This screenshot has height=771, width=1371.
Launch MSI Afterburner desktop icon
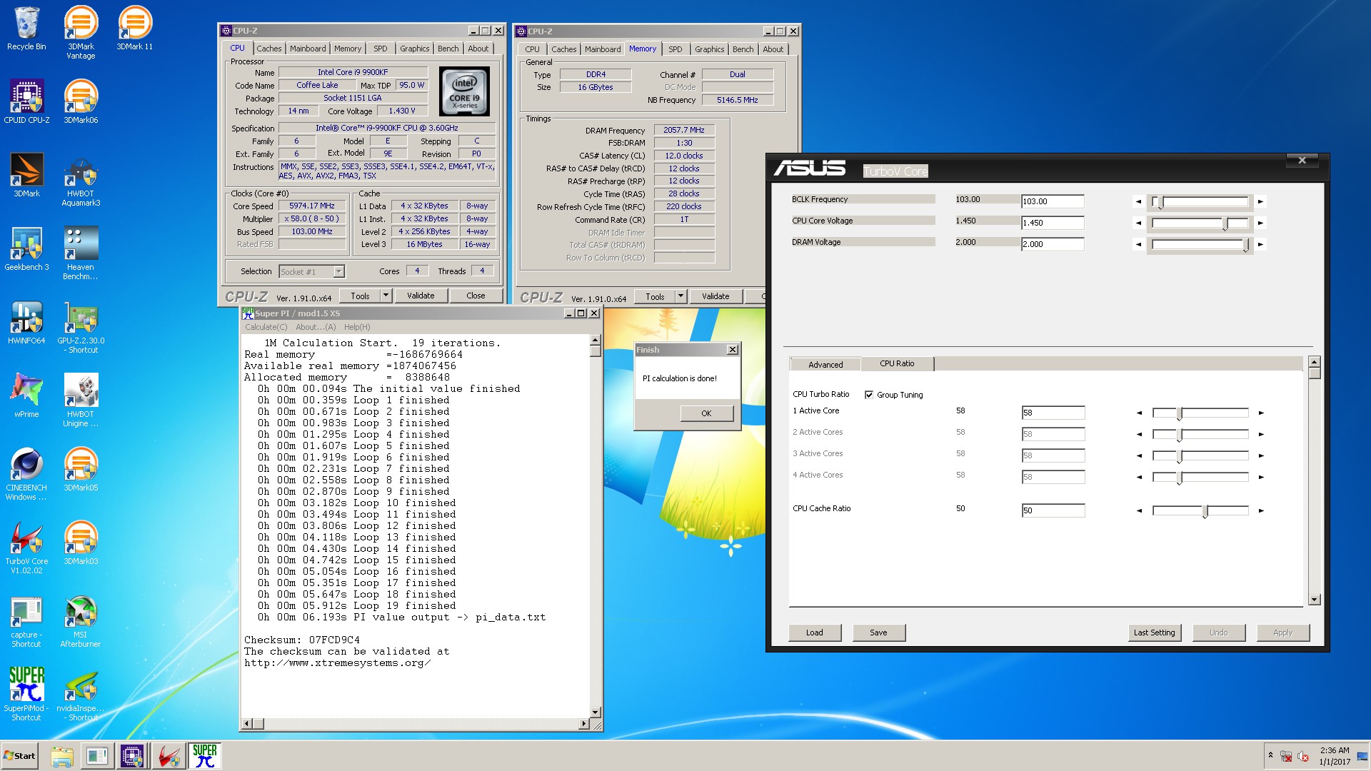pos(81,621)
